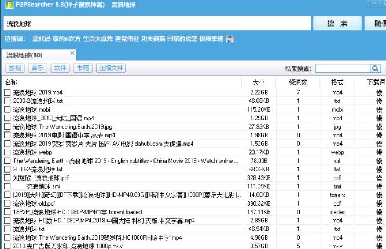Refresh hot search words icon
Screen dimensions: 386x249
click(229, 39)
